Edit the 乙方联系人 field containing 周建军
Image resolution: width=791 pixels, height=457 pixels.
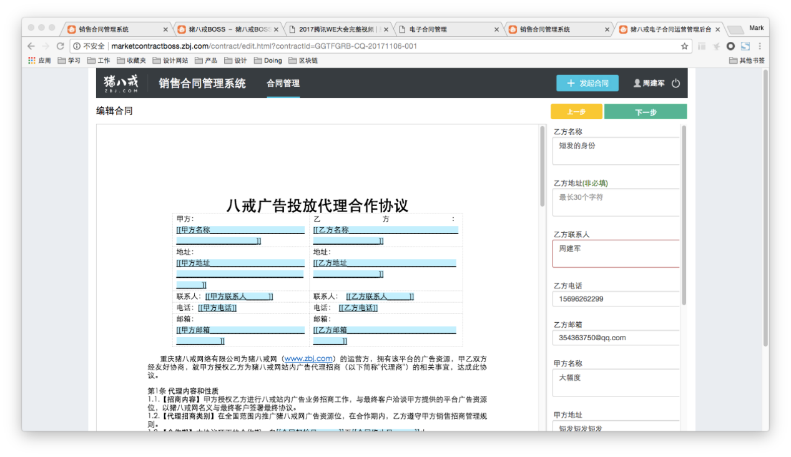[x=616, y=253]
